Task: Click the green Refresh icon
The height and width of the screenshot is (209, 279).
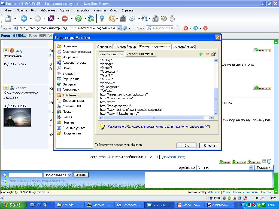Action: [78, 19]
